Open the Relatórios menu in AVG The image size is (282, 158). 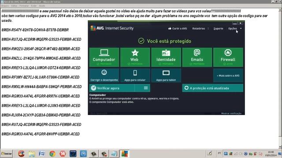(199, 29)
